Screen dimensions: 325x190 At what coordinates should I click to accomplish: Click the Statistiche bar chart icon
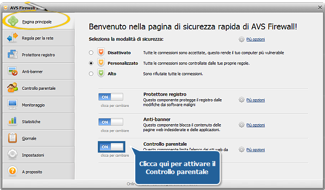click(12, 121)
